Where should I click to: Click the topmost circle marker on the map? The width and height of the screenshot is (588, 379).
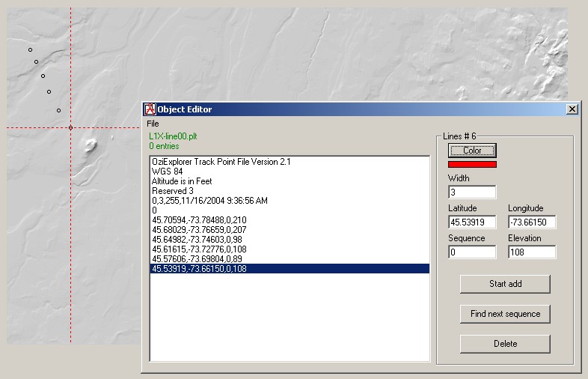coord(31,49)
